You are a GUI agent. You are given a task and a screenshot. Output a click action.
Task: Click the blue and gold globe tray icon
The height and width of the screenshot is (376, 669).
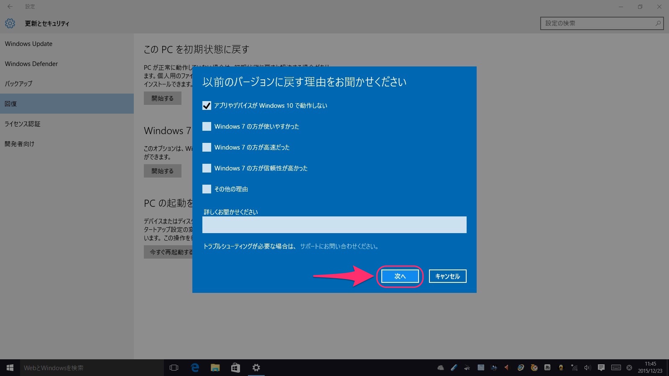[x=521, y=368]
